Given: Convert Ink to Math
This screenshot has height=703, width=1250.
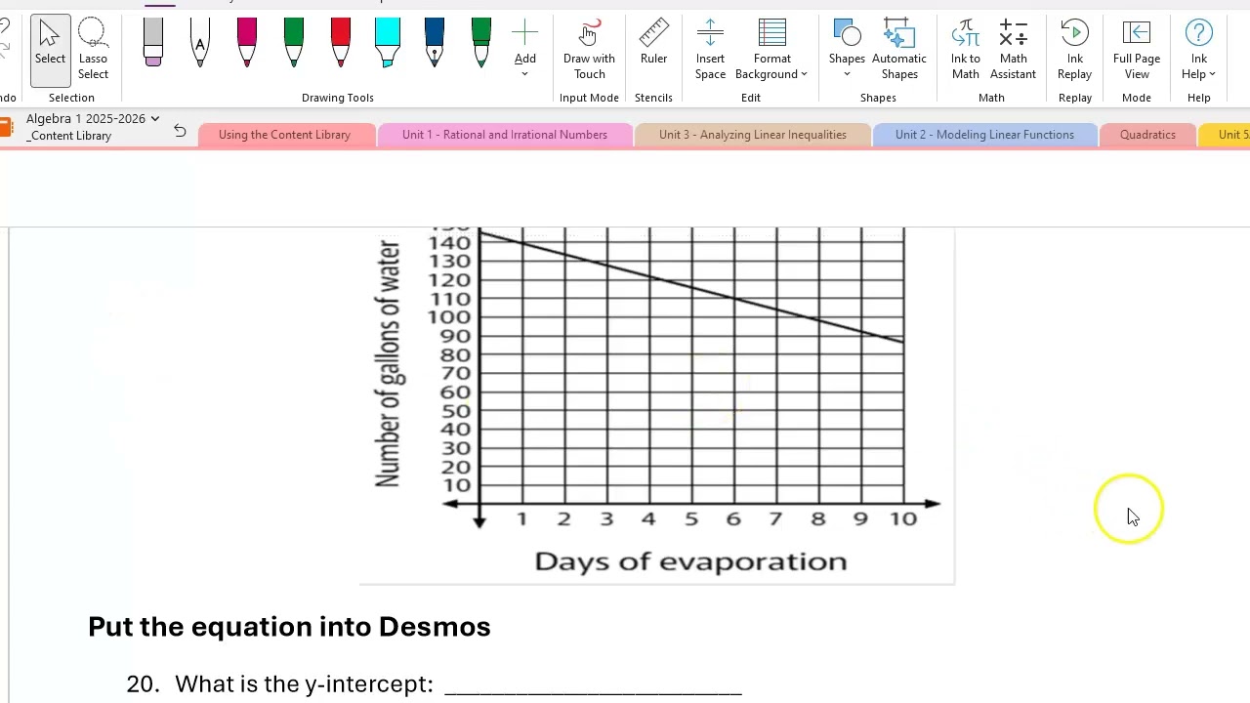Looking at the screenshot, I should (965, 51).
